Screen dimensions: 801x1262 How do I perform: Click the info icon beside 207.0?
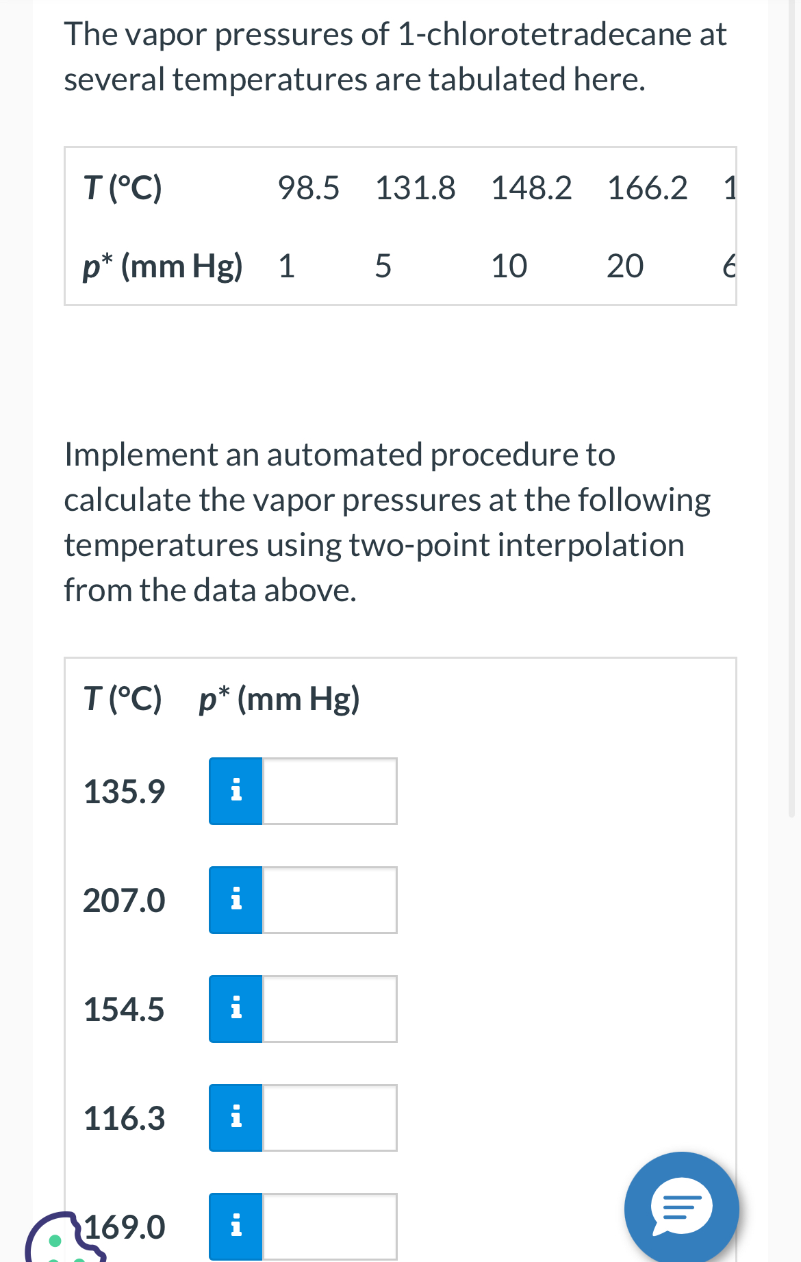pos(236,899)
